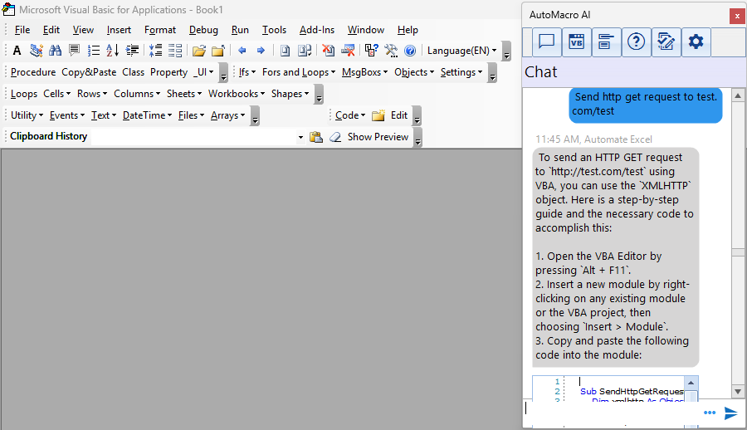The image size is (747, 430).
Task: Click the Show Preview button
Action: pos(378,137)
